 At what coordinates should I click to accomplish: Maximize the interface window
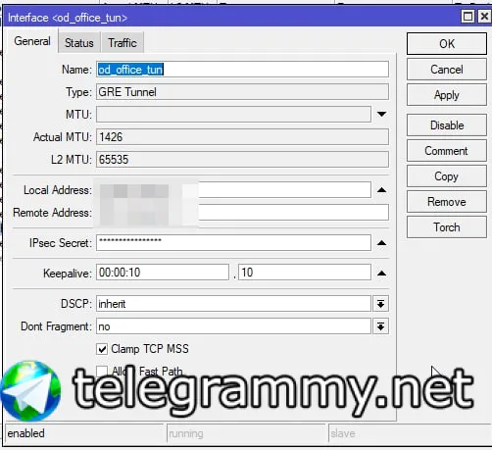pyautogui.click(x=467, y=16)
